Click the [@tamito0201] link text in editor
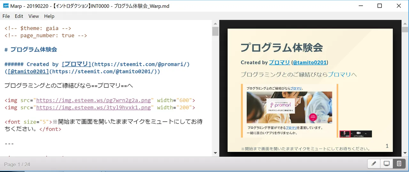This screenshot has height=172, width=409. [28, 71]
